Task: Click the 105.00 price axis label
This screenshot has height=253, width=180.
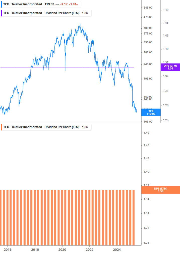Action: (x=148, y=122)
